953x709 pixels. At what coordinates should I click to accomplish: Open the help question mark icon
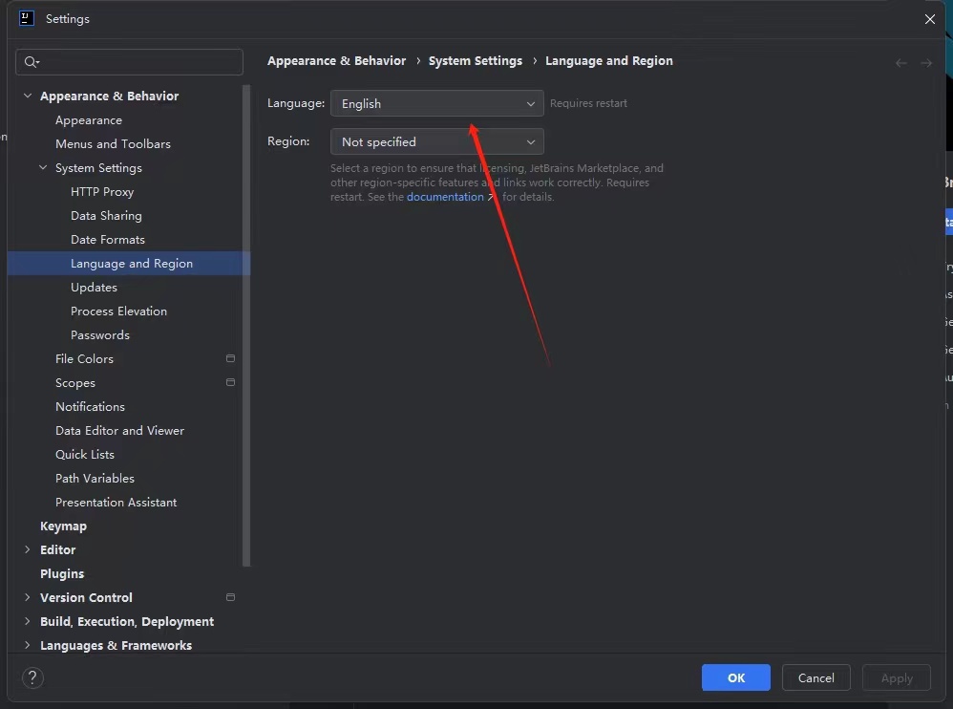32,677
